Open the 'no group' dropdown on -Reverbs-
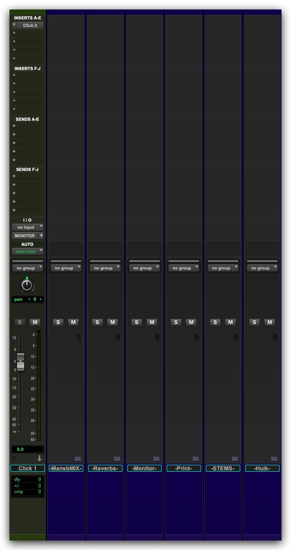The image size is (291, 550). tap(106, 268)
